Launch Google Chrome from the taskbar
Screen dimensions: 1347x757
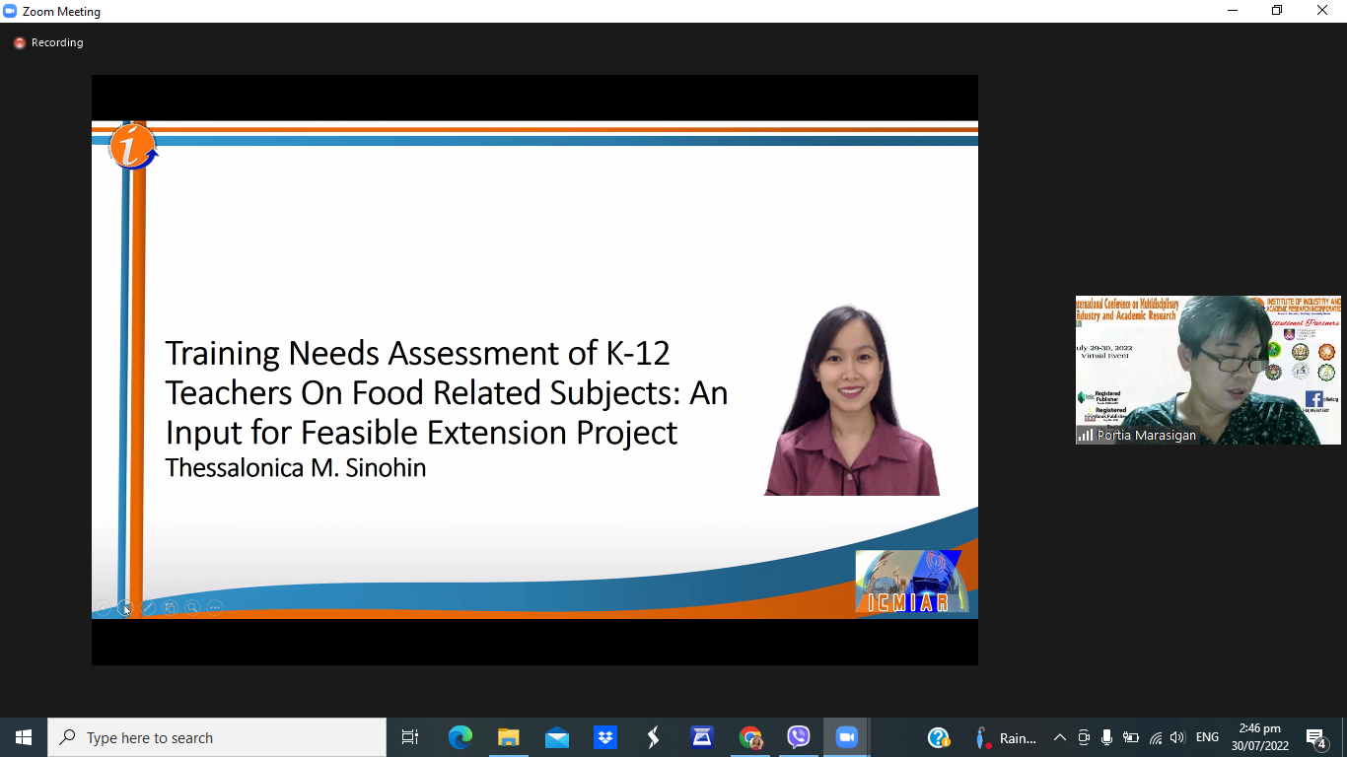click(x=750, y=737)
